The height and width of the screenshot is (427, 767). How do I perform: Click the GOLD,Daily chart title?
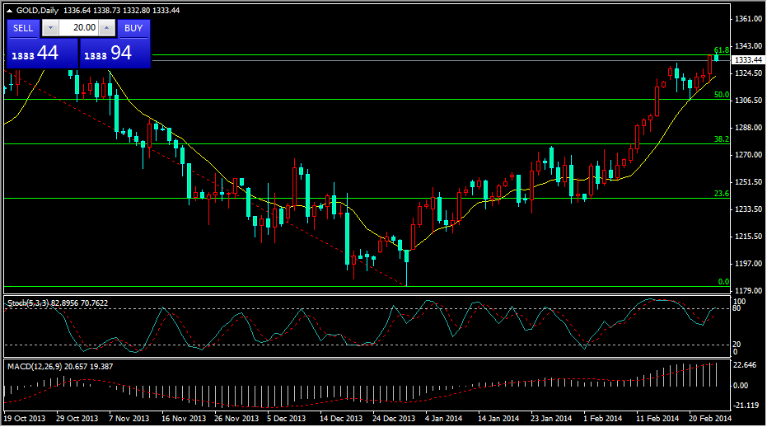pyautogui.click(x=37, y=10)
